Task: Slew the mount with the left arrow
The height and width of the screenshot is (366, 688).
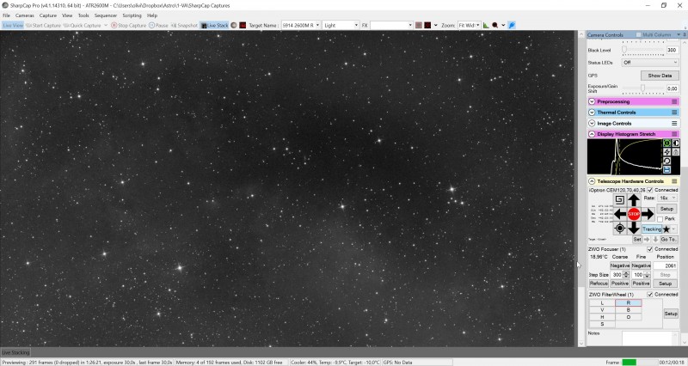Action: pos(620,214)
